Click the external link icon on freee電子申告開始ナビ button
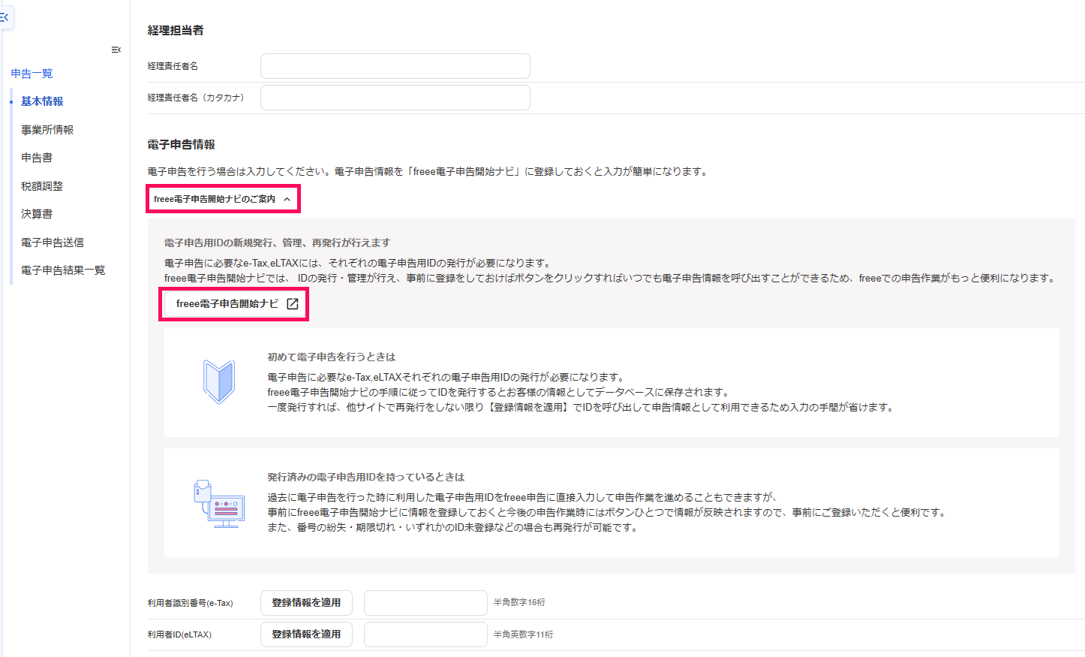 [x=293, y=303]
